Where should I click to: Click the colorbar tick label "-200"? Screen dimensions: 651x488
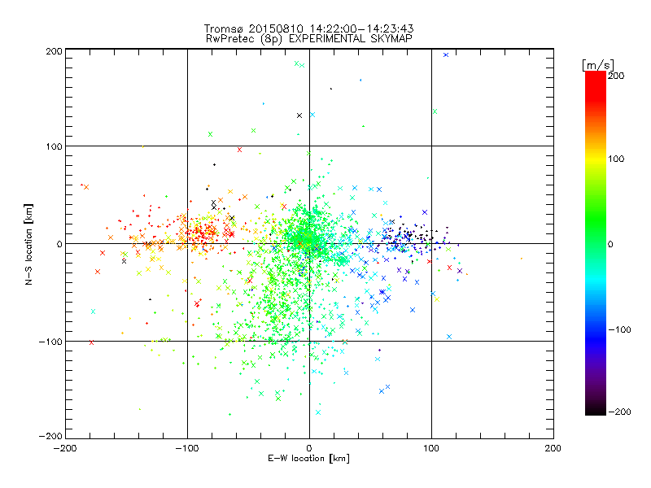619,412
